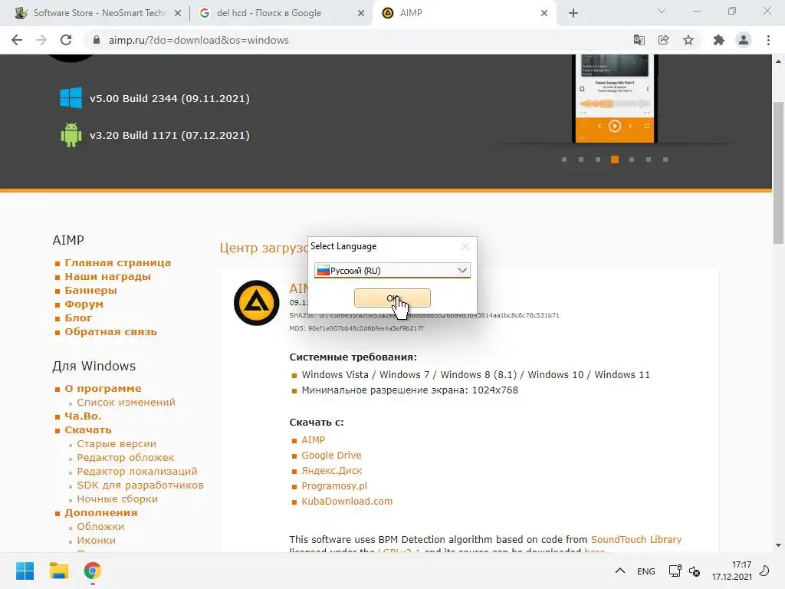The height and width of the screenshot is (589, 785).
Task: Close the Select Language dialog
Action: point(465,246)
